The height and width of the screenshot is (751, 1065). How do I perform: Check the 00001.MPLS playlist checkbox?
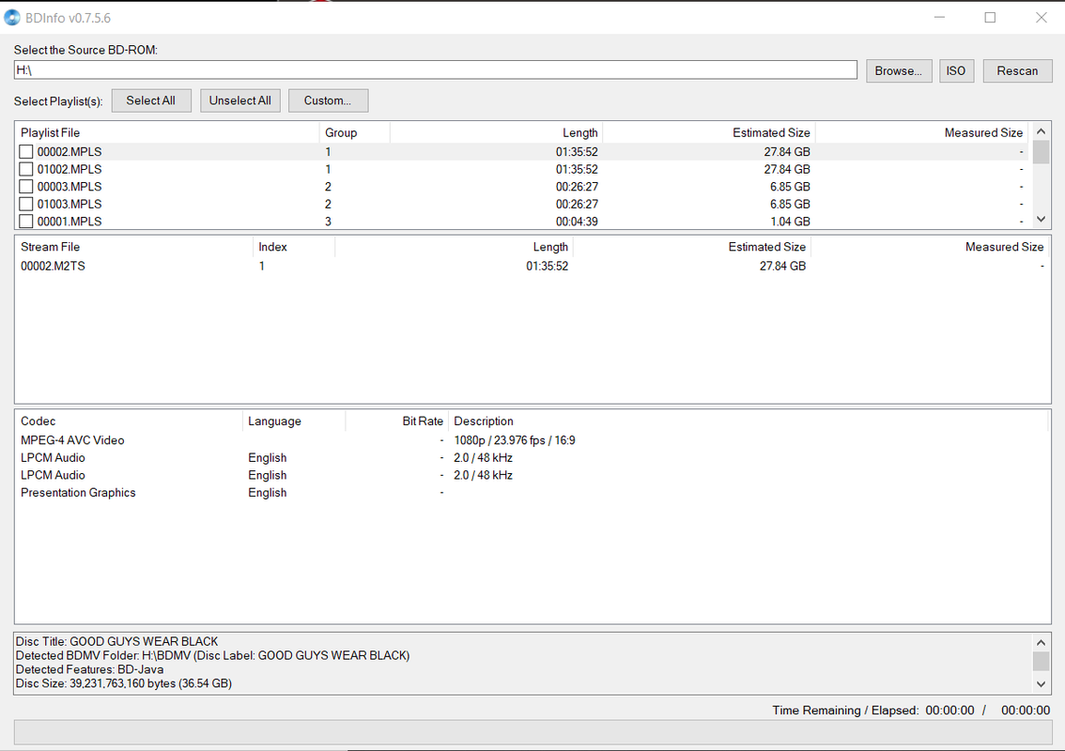pyautogui.click(x=25, y=222)
